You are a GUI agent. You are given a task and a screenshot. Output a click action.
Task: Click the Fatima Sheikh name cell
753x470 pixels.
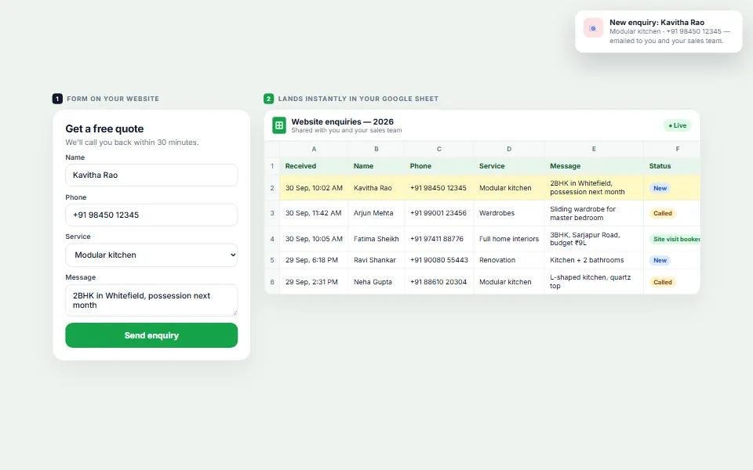click(x=376, y=239)
